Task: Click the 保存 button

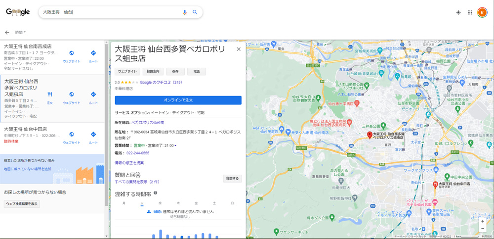Action: tap(175, 71)
